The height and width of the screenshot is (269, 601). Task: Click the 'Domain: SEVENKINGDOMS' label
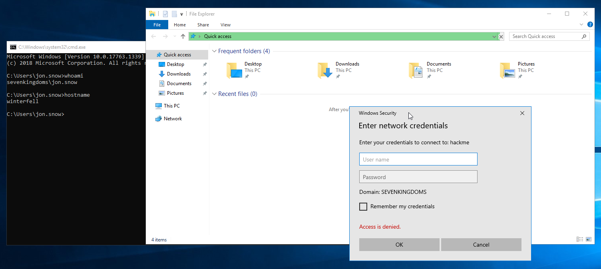(x=393, y=192)
